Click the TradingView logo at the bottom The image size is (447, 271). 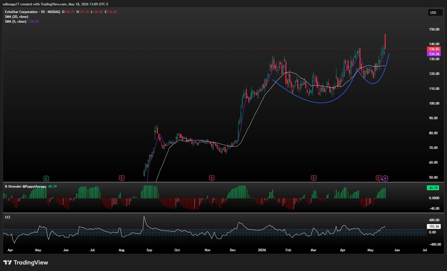pyautogui.click(x=26, y=262)
